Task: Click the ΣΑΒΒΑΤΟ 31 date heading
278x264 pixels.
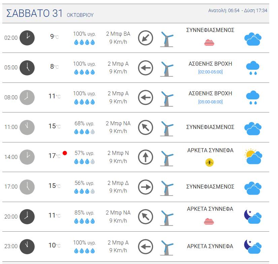Action: [x=34, y=13]
